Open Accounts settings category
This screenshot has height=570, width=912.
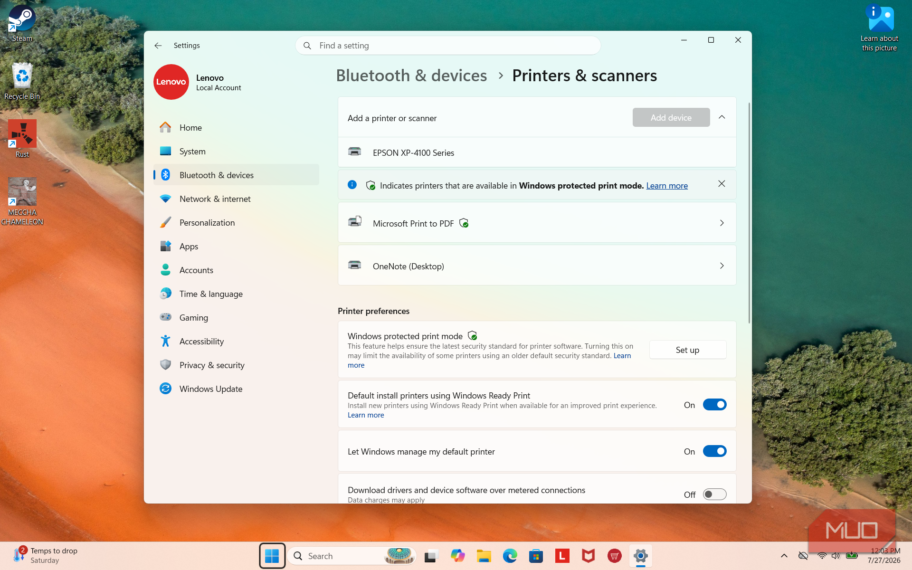click(236, 270)
